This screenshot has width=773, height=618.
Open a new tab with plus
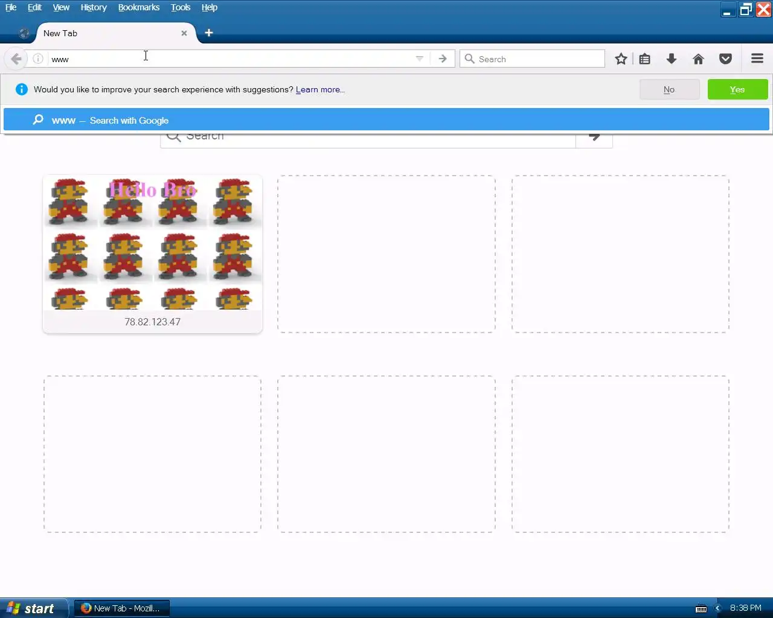click(x=209, y=33)
